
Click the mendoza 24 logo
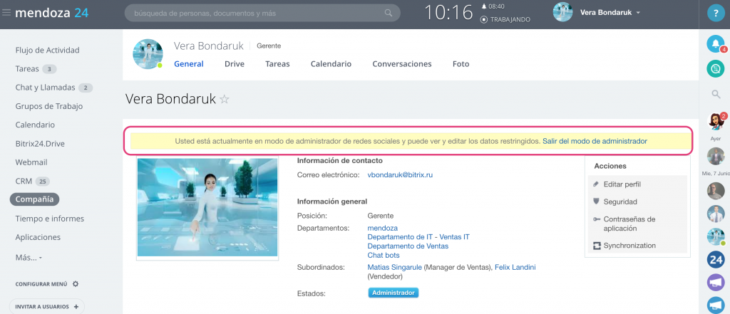51,13
